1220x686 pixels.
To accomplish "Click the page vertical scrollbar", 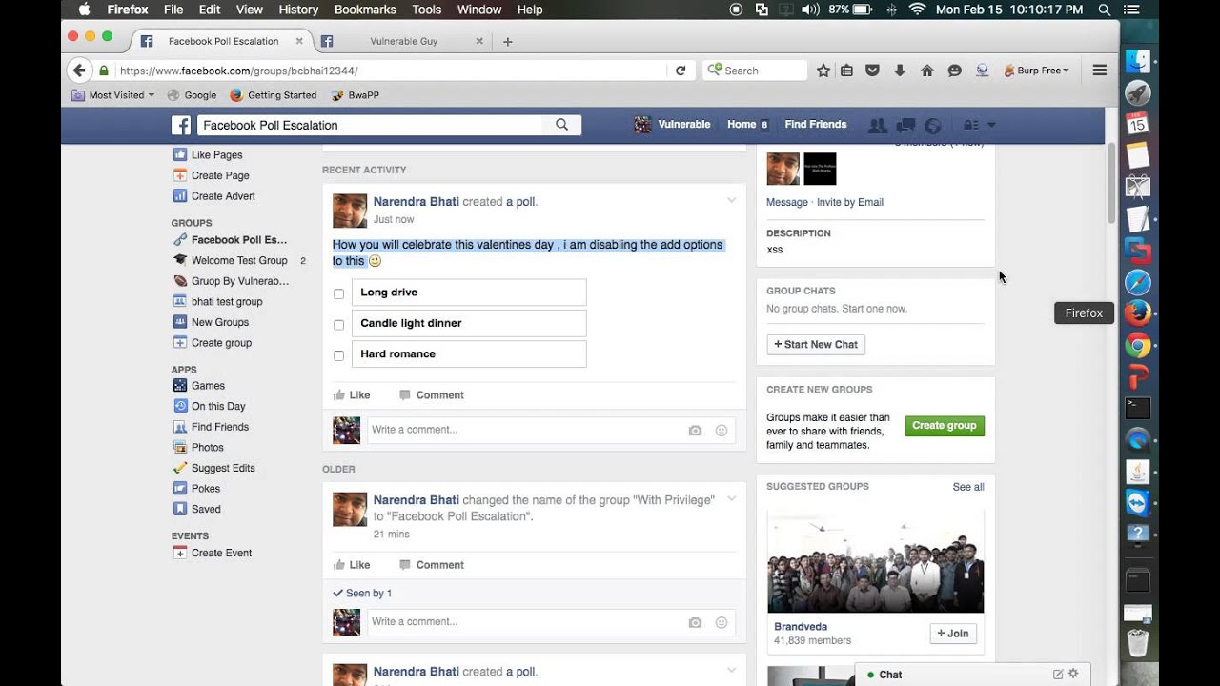I will coord(1112,181).
